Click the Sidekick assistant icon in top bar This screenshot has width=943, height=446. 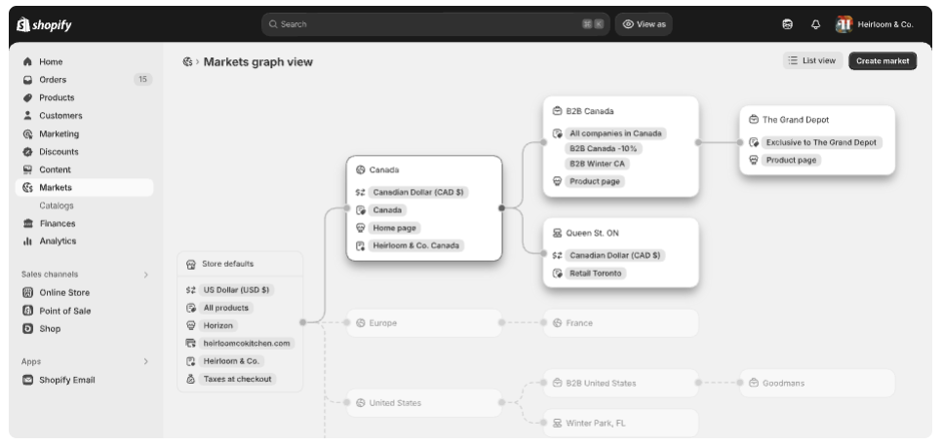pyautogui.click(x=787, y=24)
